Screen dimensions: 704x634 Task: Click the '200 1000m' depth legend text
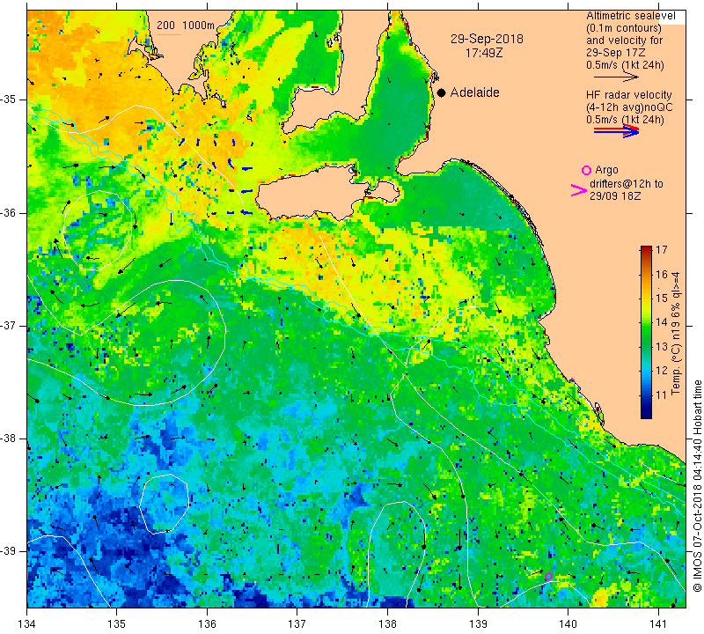click(x=186, y=26)
